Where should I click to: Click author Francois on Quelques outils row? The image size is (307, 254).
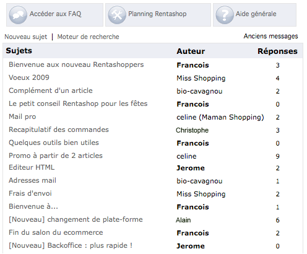[x=192, y=143]
